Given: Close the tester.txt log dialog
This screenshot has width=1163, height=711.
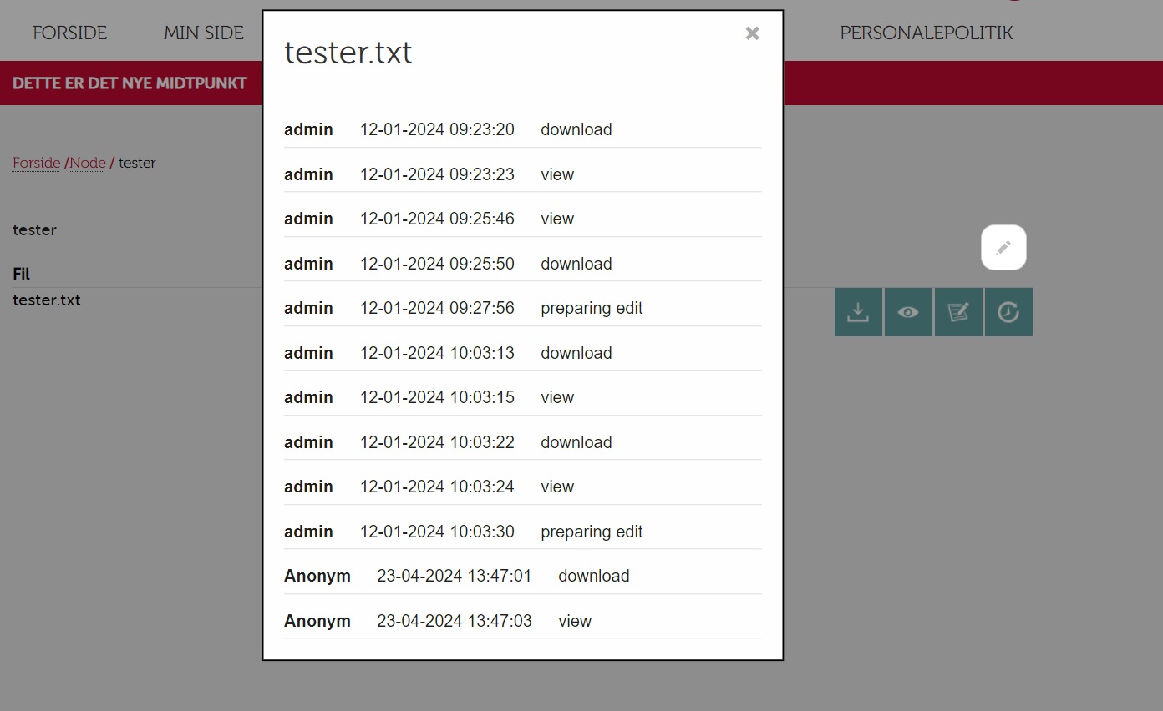Looking at the screenshot, I should [x=752, y=33].
